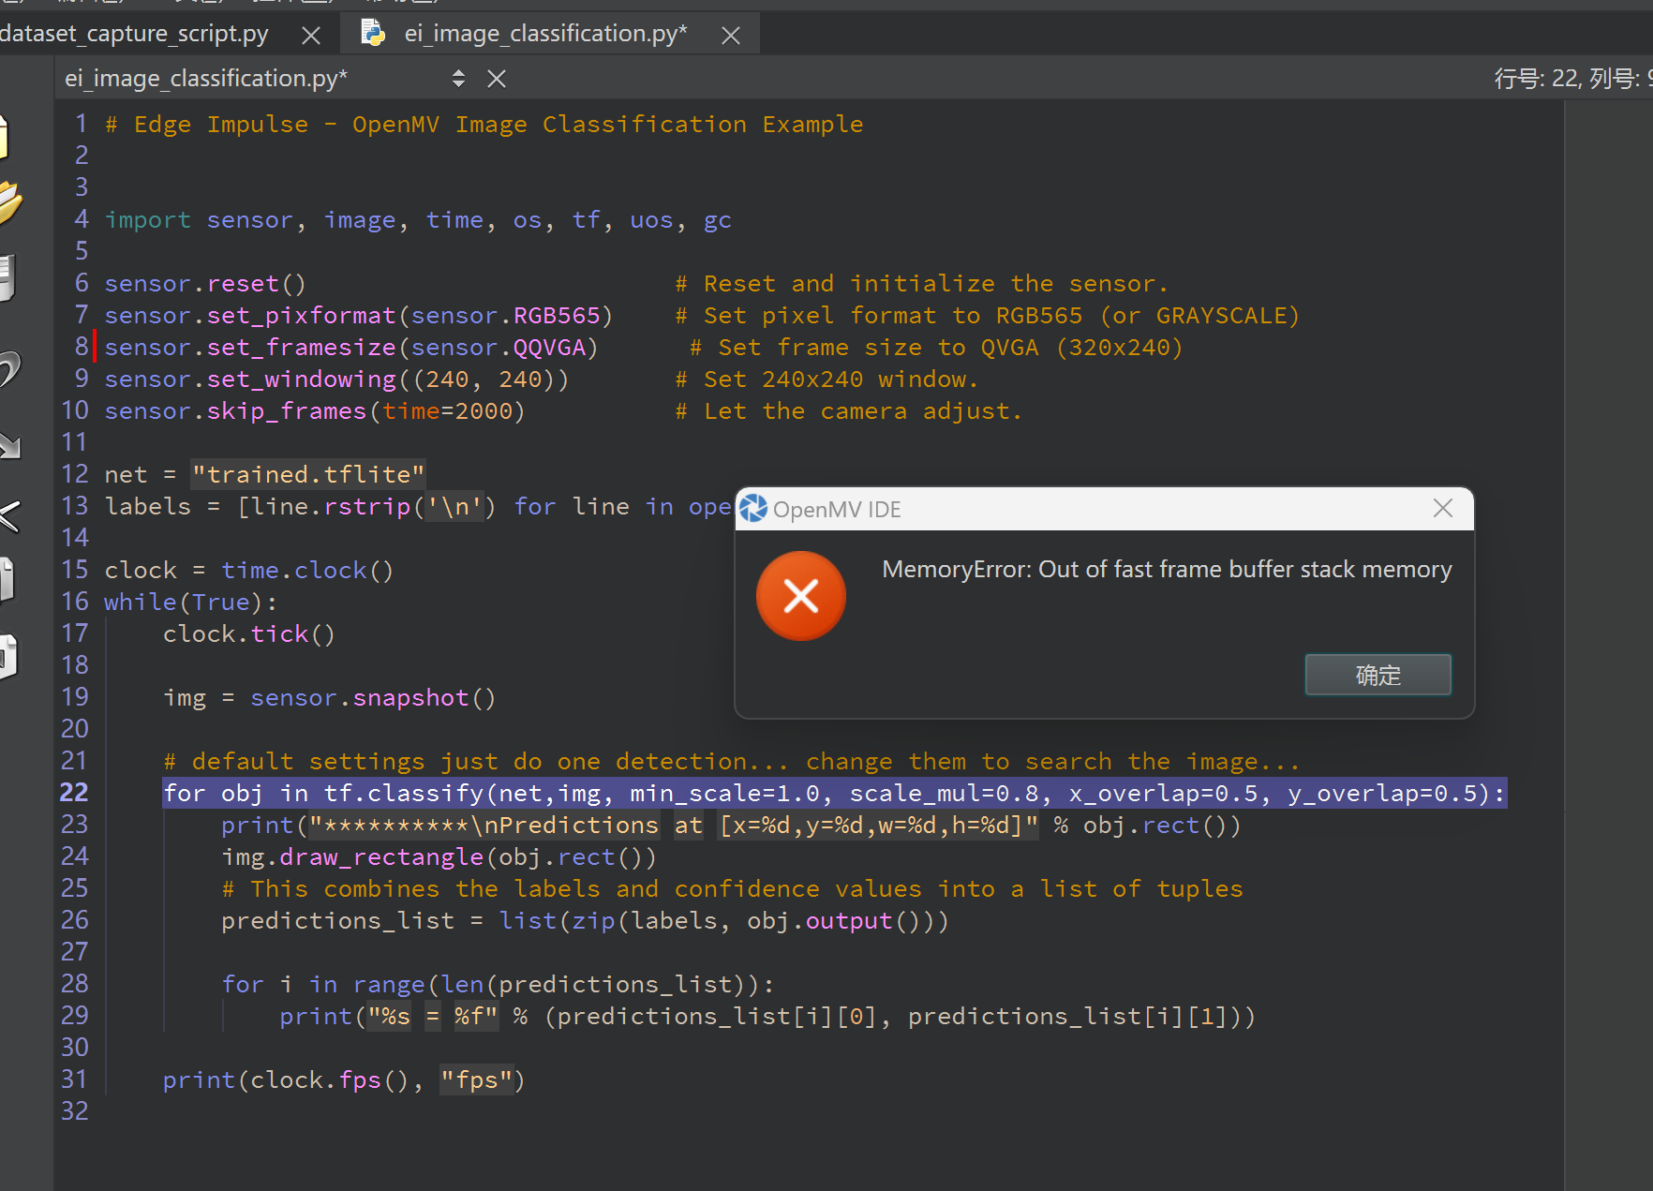Click predictions_list assignment on line 26
The width and height of the screenshot is (1653, 1191).
coord(585,921)
